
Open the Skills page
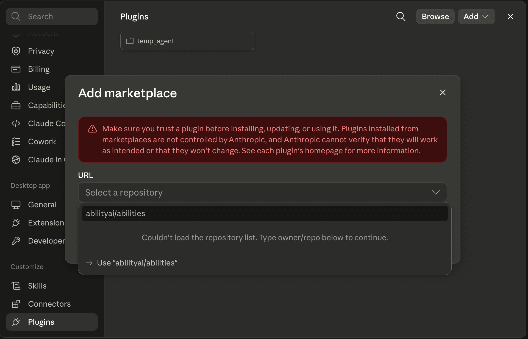click(x=52, y=286)
